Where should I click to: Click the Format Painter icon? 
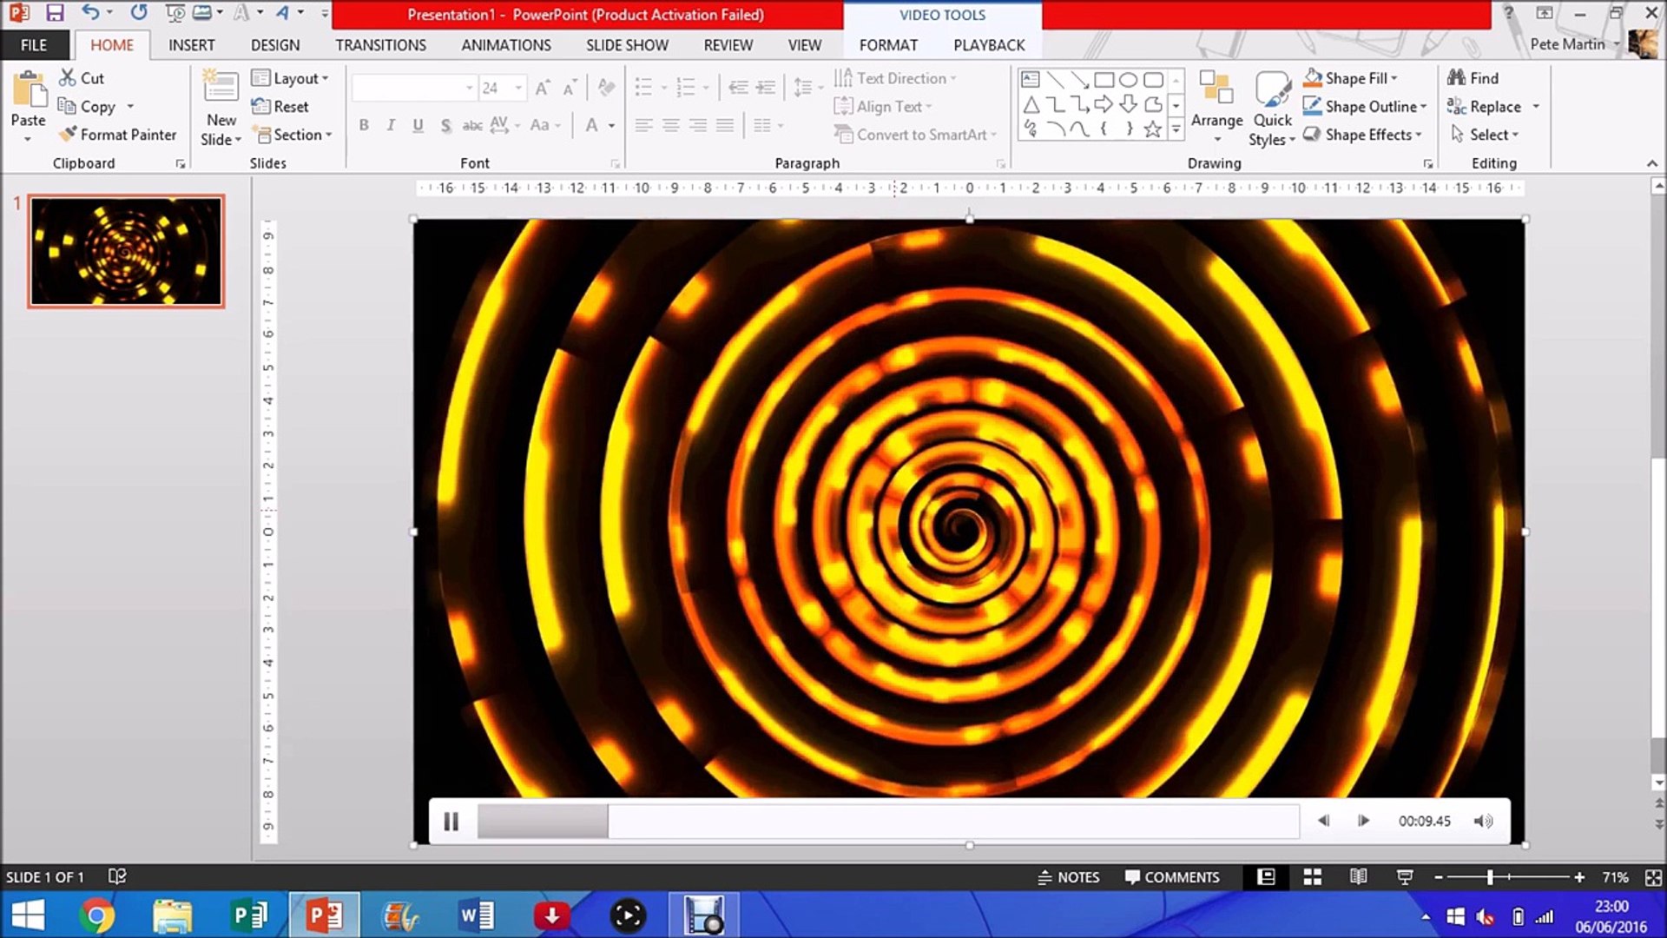(69, 135)
